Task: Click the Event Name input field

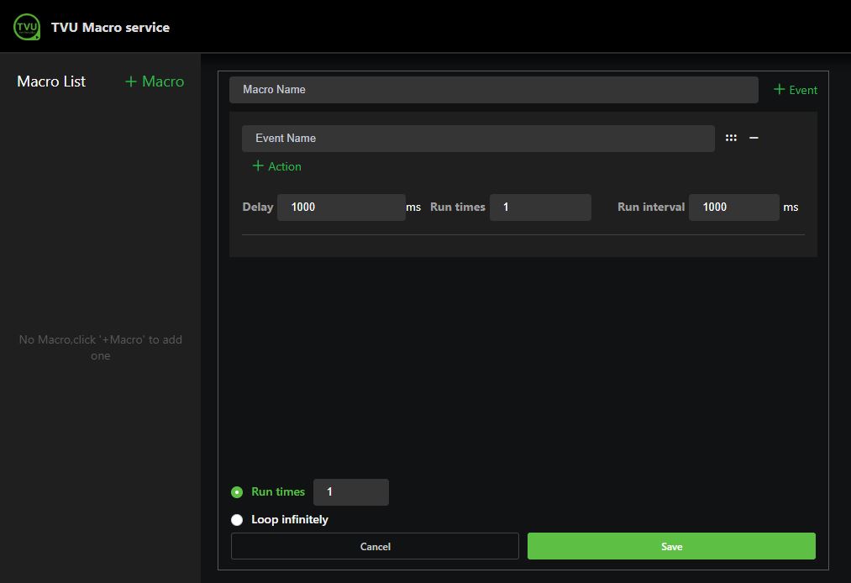Action: tap(478, 138)
